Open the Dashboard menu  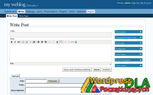pos(10,12)
